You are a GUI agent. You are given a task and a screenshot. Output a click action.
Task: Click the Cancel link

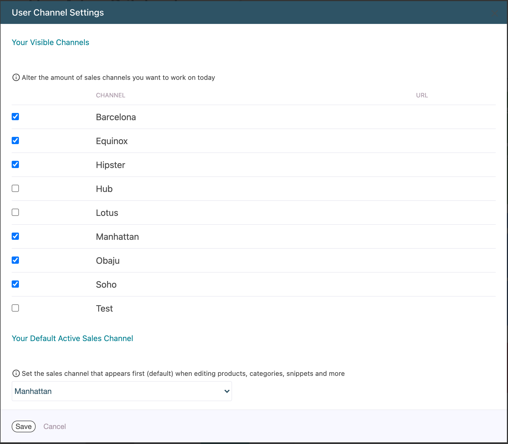tap(55, 426)
